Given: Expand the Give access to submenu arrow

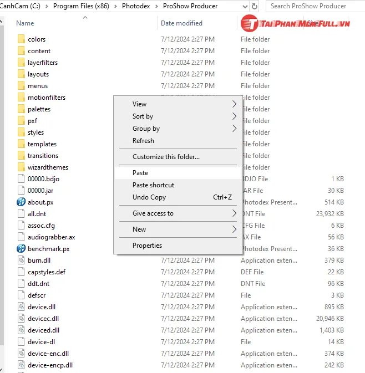Looking at the screenshot, I should 234,213.
